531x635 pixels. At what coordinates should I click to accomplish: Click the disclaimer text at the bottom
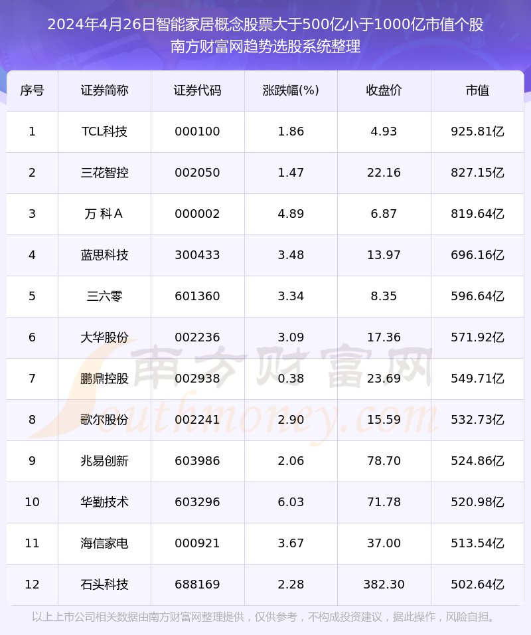pos(265,617)
